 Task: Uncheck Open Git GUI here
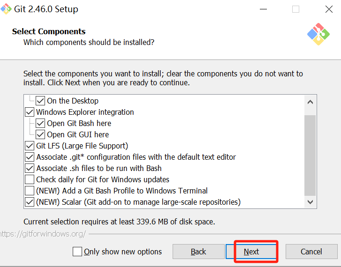[41, 134]
